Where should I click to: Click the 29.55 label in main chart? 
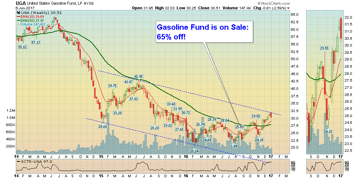[x=256, y=116]
